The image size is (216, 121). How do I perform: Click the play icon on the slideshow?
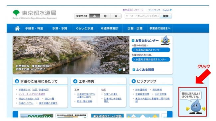click(120, 70)
